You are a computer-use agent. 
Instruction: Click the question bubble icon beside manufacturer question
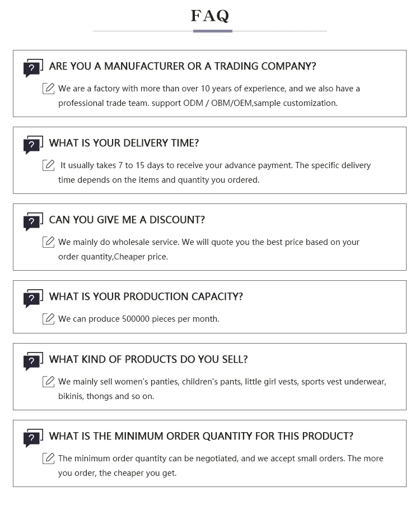tap(32, 68)
